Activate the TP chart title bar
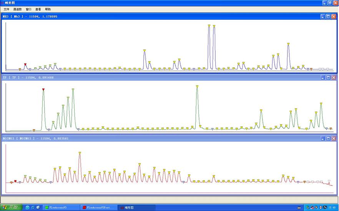This screenshot has height=211, width=339. click(154, 78)
